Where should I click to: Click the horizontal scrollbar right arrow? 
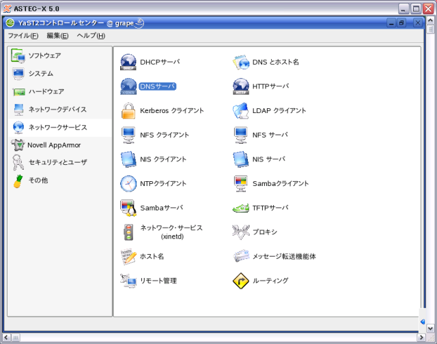pyautogui.click(x=421, y=338)
